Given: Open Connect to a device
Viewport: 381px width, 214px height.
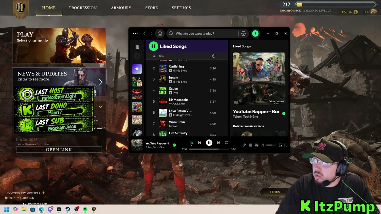Looking at the screenshot, I should (257, 145).
